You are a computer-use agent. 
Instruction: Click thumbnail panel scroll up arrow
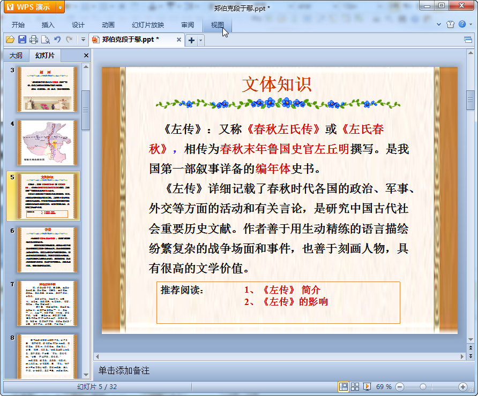tap(86, 67)
